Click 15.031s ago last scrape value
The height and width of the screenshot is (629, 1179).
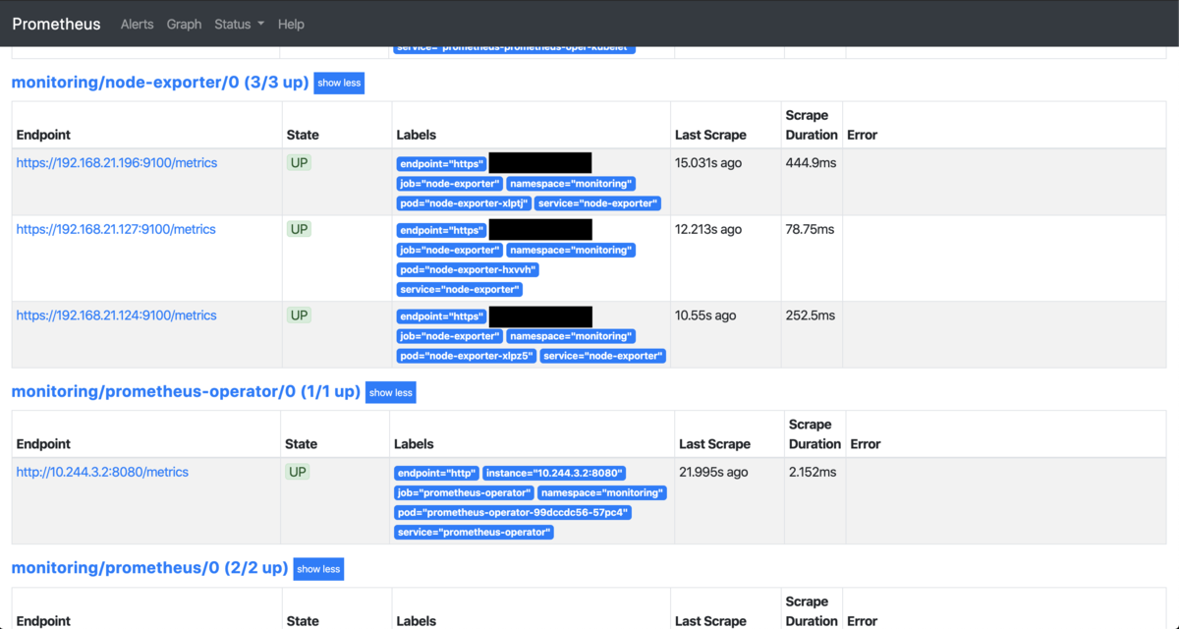click(708, 163)
